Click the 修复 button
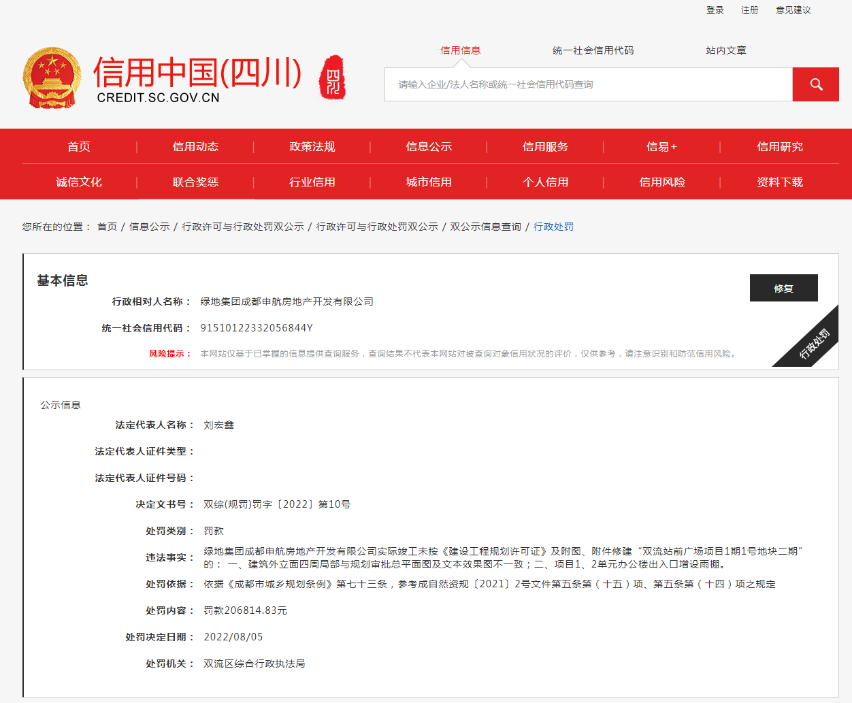This screenshot has width=852, height=703. (x=783, y=288)
